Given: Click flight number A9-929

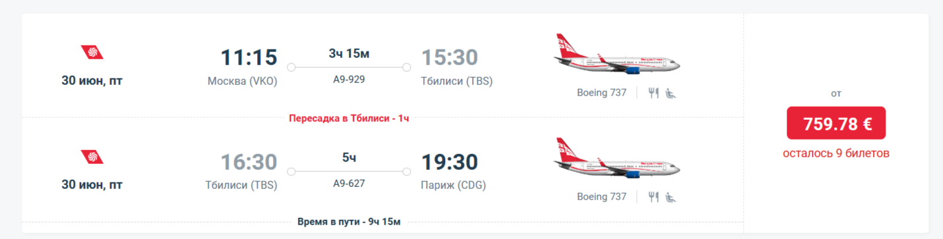Looking at the screenshot, I should click(349, 79).
